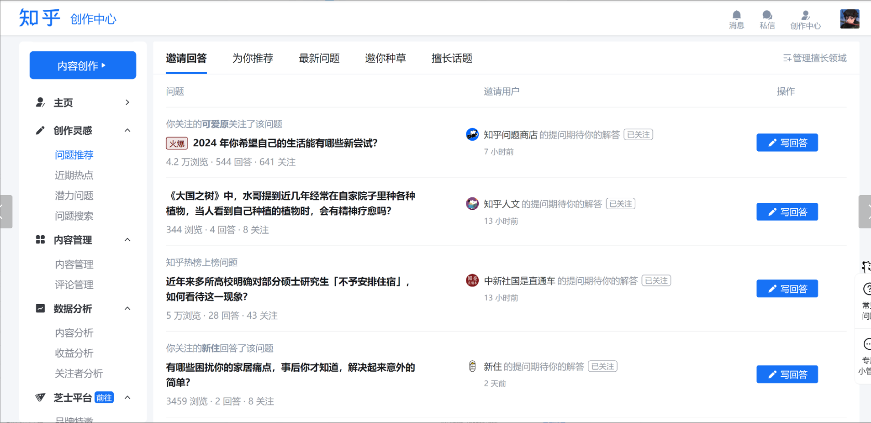Click 新住 avatar icon
The height and width of the screenshot is (423, 871).
(x=472, y=366)
